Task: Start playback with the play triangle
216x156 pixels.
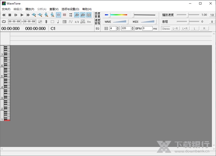Action: (22, 15)
